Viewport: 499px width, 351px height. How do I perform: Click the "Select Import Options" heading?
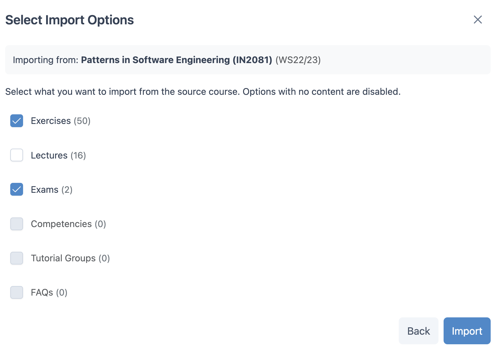coord(70,20)
